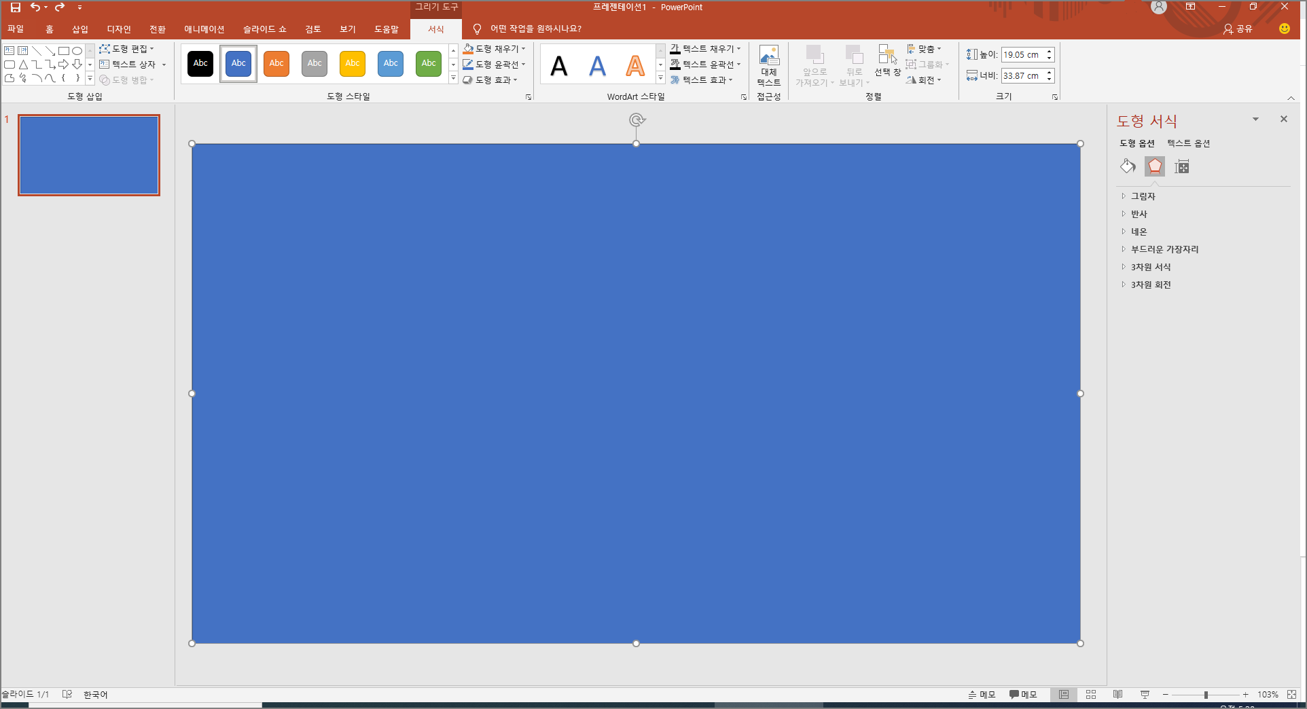This screenshot has height=709, width=1307.
Task: Expand the 그림자 section
Action: pos(1139,196)
